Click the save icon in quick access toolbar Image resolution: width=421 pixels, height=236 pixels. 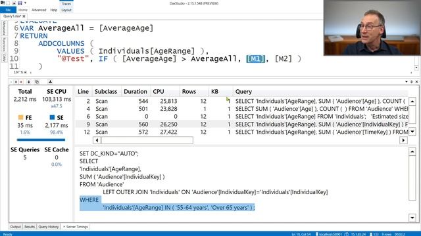click(20, 3)
